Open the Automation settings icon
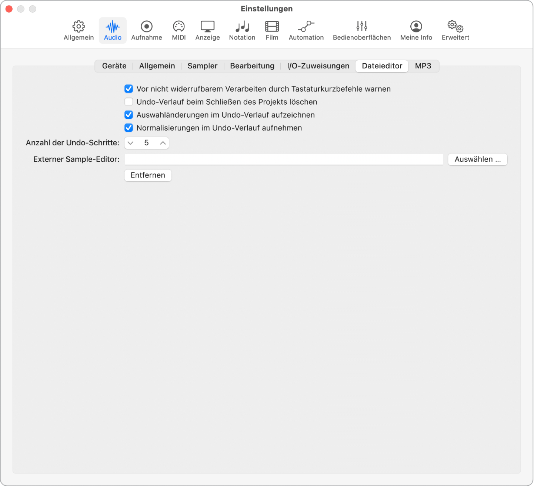This screenshot has height=486, width=534. click(306, 27)
